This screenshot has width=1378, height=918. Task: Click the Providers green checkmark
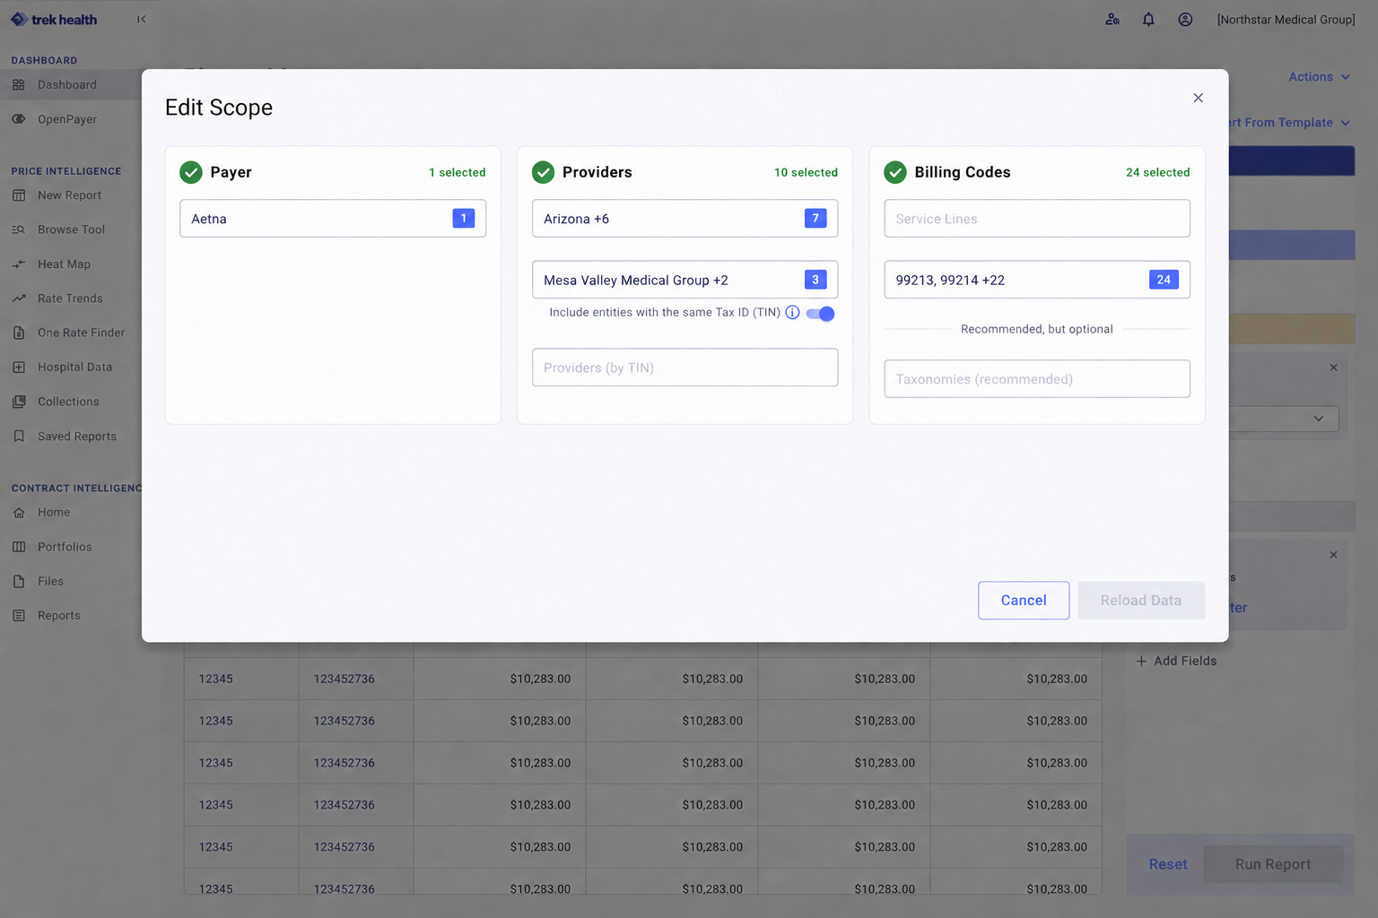coord(543,172)
